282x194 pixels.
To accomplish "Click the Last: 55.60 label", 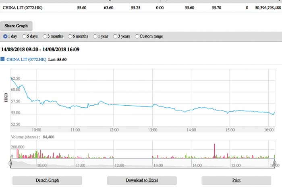I will coord(57,59).
